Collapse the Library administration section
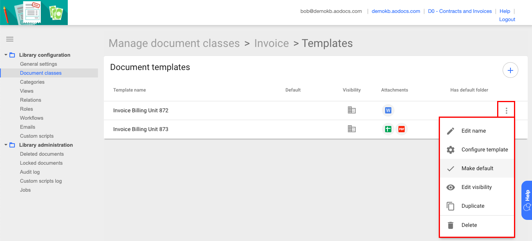 (5, 145)
